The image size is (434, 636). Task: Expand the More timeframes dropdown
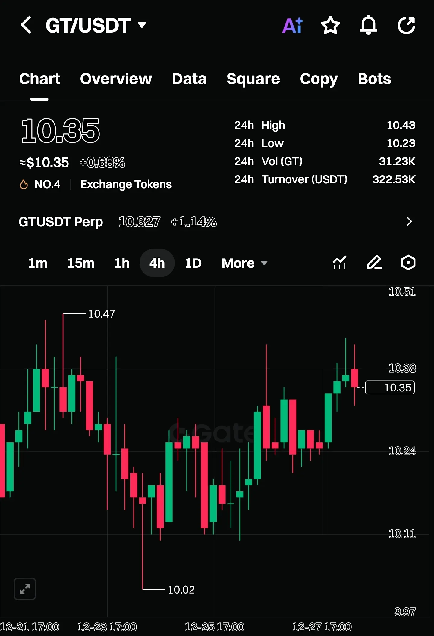point(245,263)
